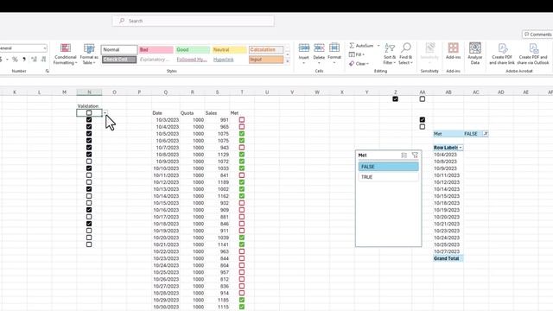553x311 pixels.
Task: Open Conditional Formatting menu
Action: [66, 54]
